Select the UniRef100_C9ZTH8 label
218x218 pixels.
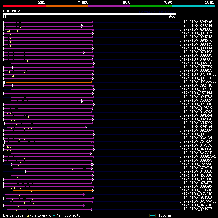pyautogui.click(x=196, y=85)
